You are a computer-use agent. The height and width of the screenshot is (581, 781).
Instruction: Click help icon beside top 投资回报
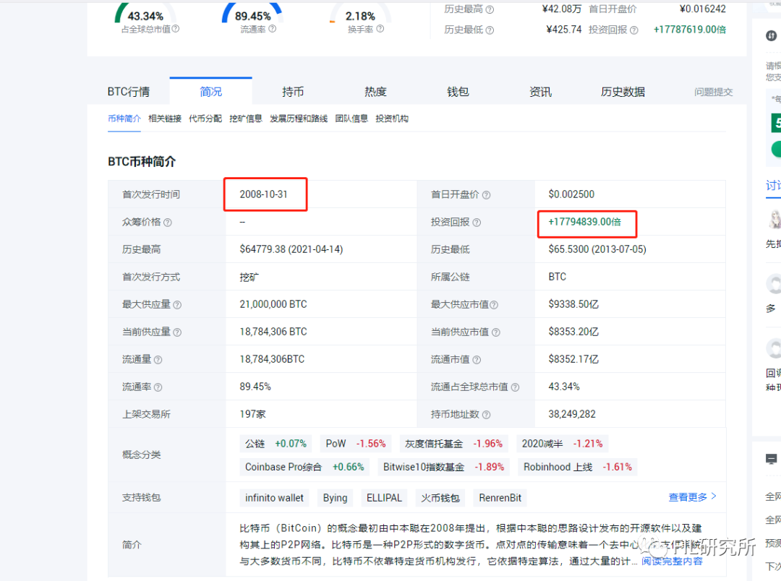[633, 30]
